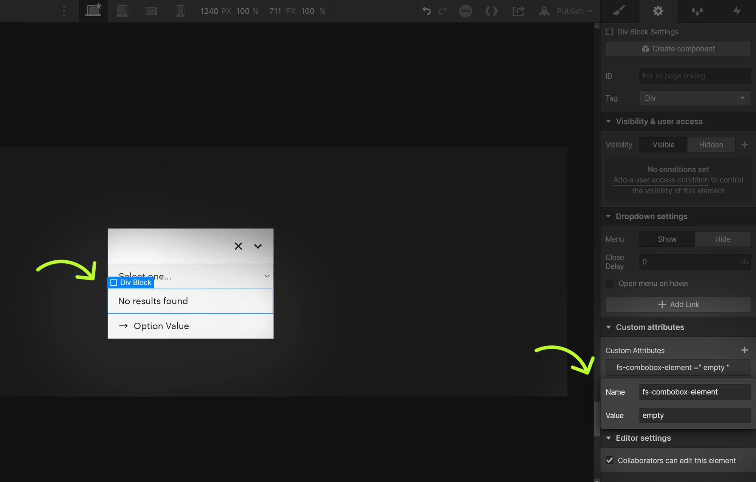The image size is (756, 482).
Task: Click the X clear icon in combobox
Action: tap(238, 246)
